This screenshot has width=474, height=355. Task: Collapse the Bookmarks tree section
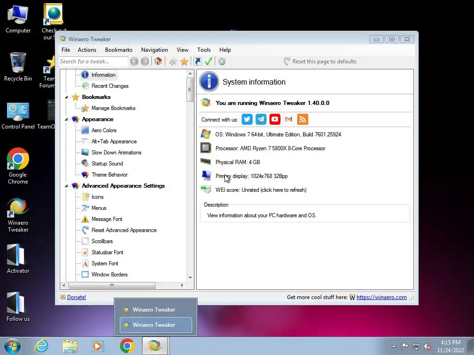pyautogui.click(x=66, y=97)
